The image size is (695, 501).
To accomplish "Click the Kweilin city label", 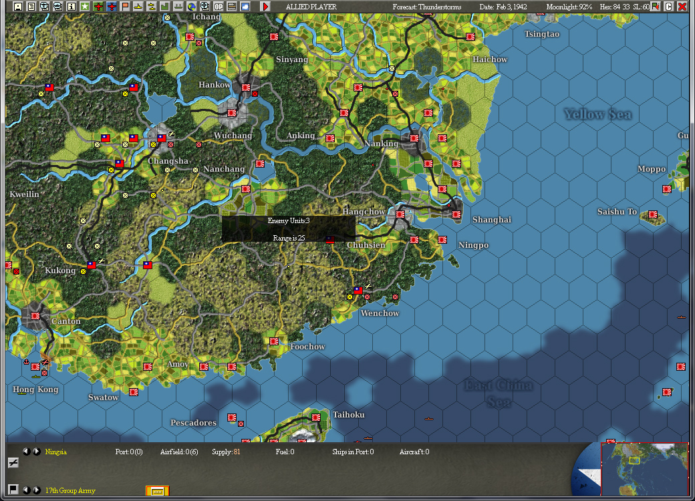I will click(x=24, y=194).
